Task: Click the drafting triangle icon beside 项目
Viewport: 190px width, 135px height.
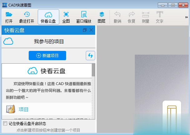Action: click(11, 109)
